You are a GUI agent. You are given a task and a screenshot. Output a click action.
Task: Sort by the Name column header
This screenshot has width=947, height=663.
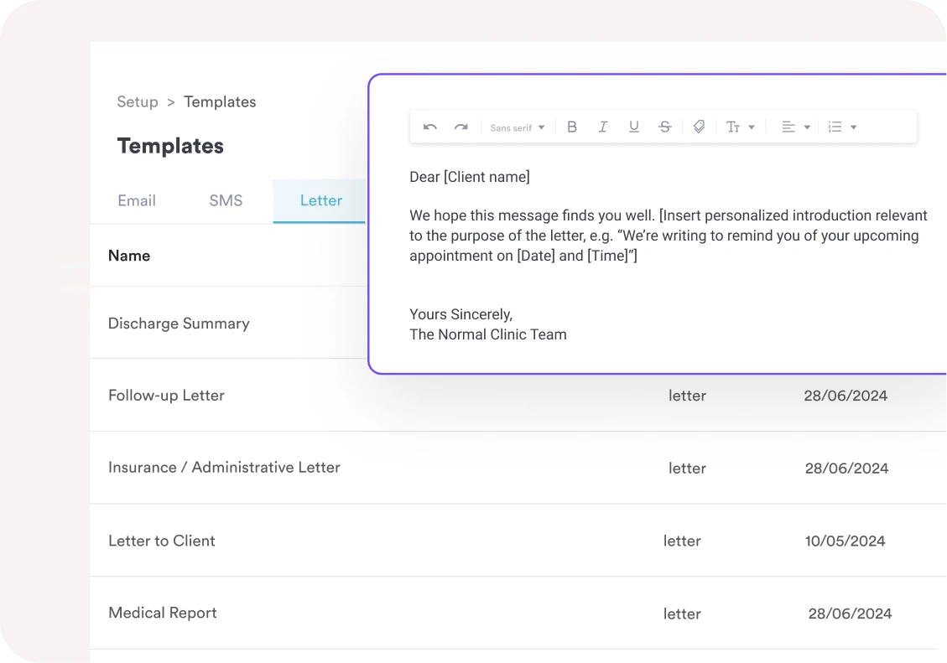point(129,256)
